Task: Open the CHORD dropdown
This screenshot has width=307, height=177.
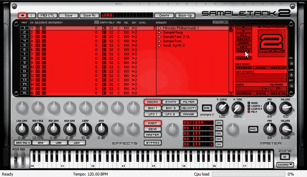Action: [285, 165]
